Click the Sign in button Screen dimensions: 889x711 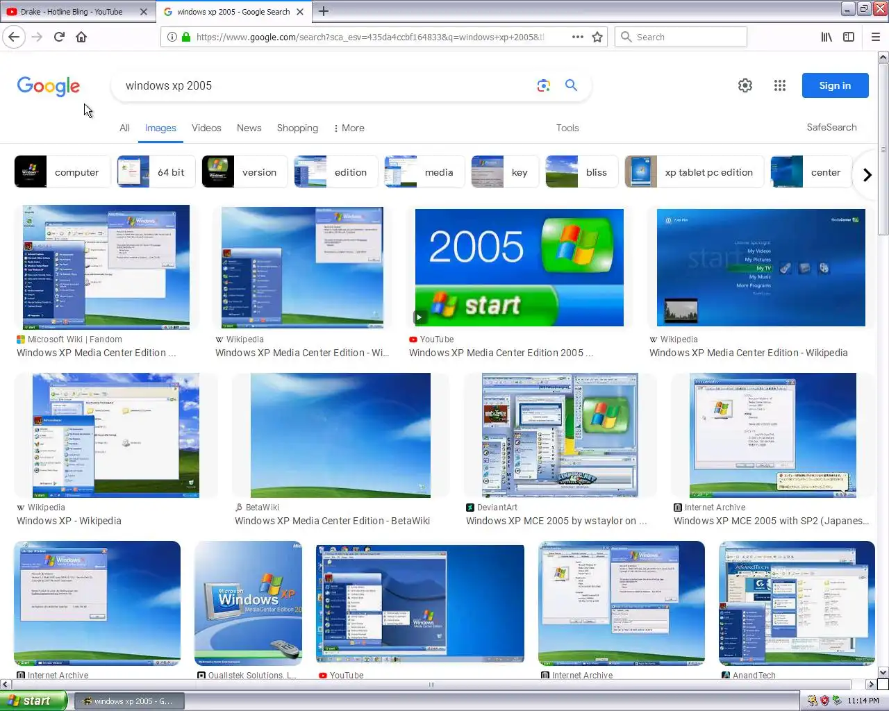[835, 85]
